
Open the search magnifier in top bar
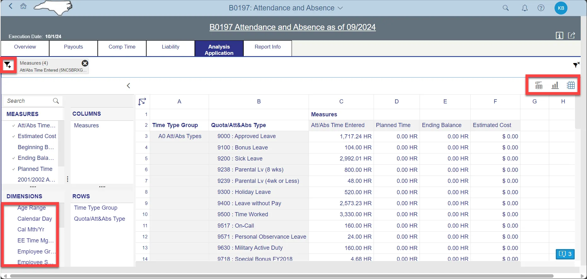pyautogui.click(x=506, y=8)
